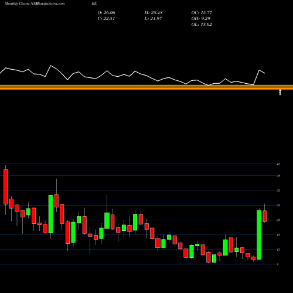Click the 28 price axis label
The width and height of the screenshot is (293, 293).
point(278,205)
